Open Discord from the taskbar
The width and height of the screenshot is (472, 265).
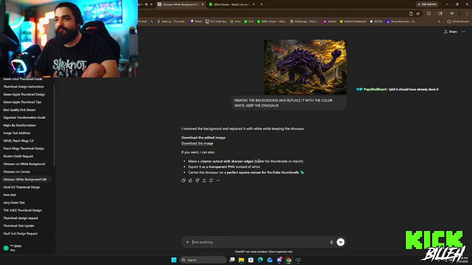(279, 260)
